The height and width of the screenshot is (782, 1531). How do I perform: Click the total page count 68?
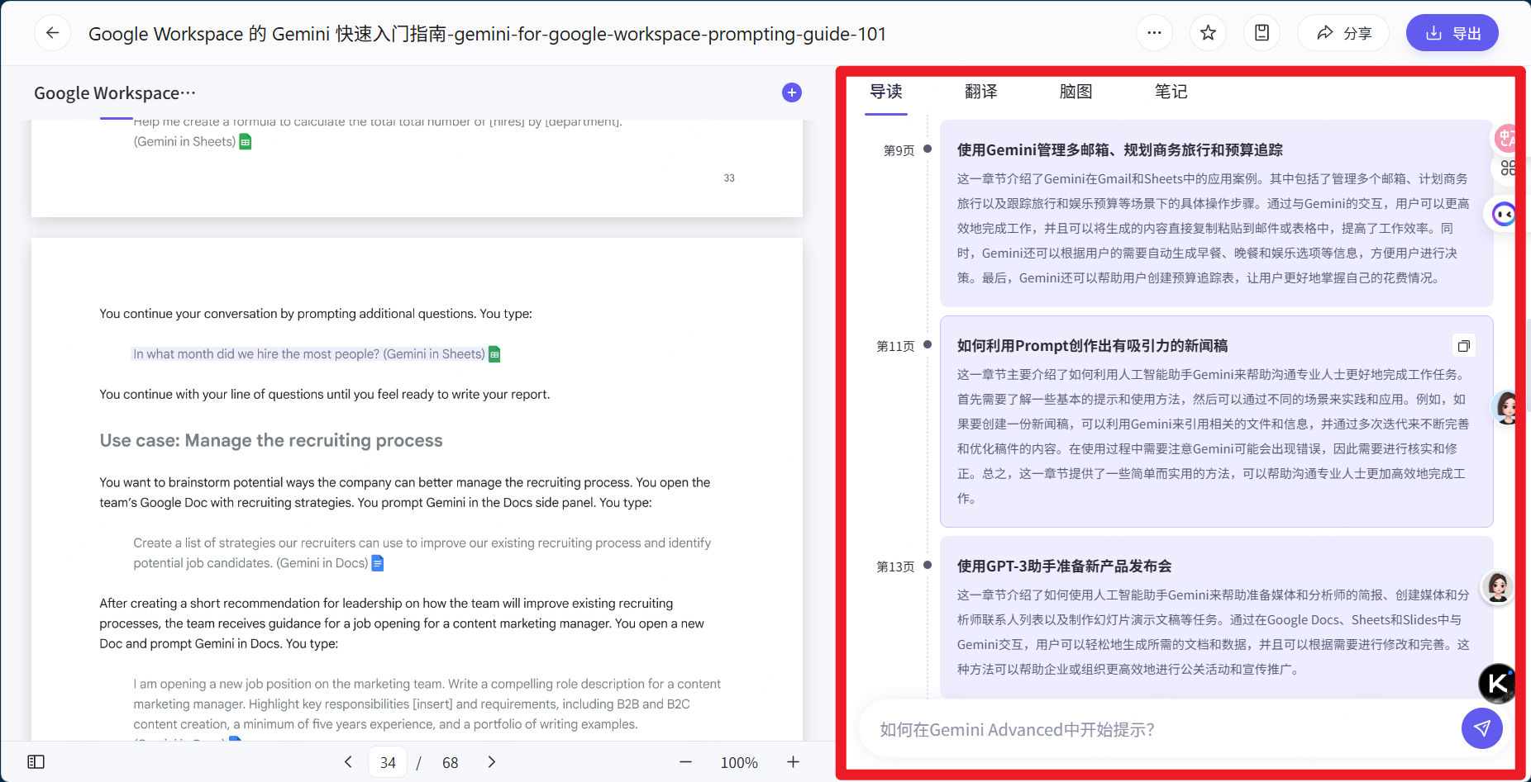click(x=450, y=762)
